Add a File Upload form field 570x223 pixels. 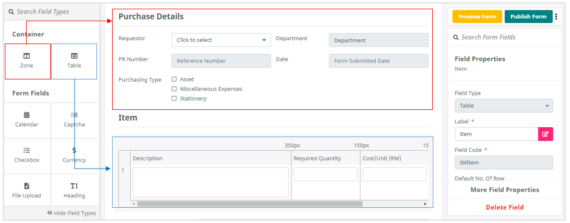point(27,190)
